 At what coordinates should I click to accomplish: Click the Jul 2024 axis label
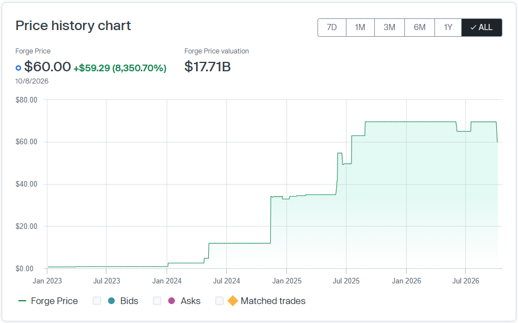226,281
